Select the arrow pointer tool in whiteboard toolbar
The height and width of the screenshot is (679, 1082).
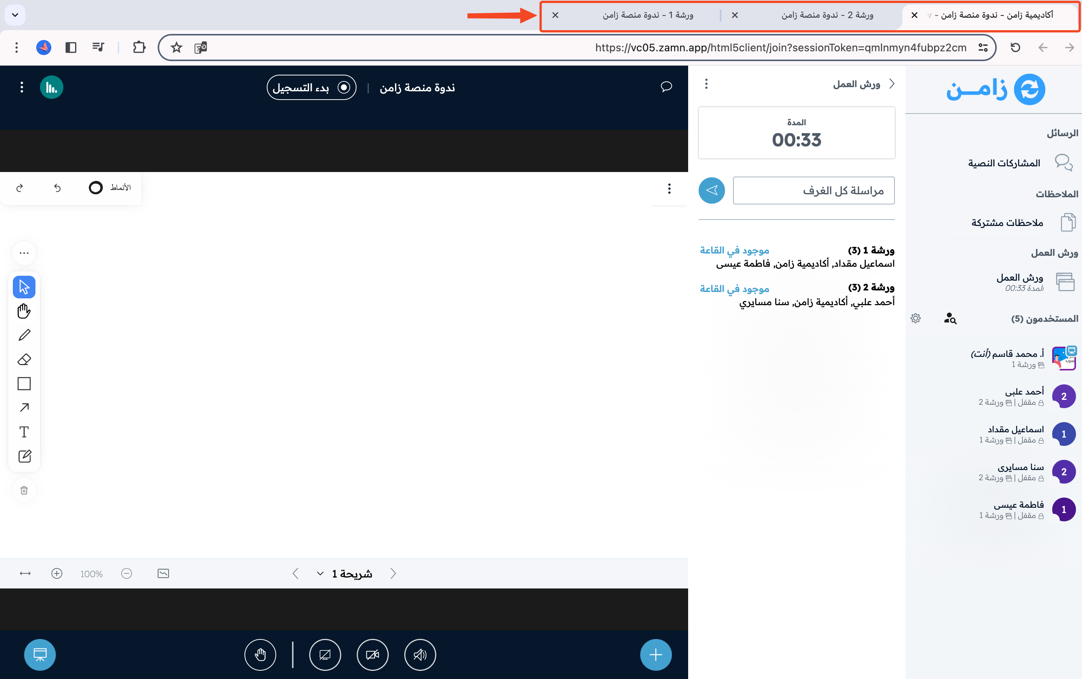point(24,287)
